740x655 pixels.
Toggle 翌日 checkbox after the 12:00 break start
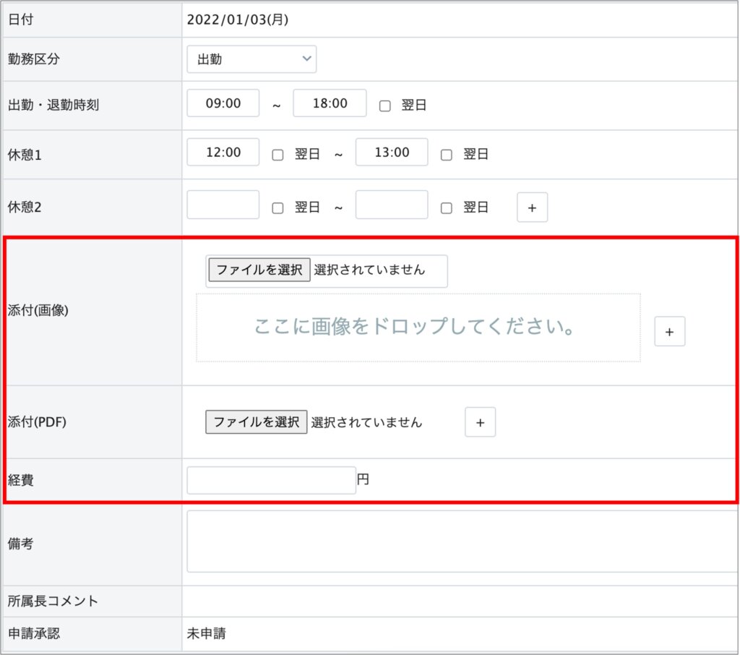point(277,155)
